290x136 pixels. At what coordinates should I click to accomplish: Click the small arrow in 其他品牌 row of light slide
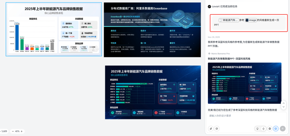tap(98, 49)
